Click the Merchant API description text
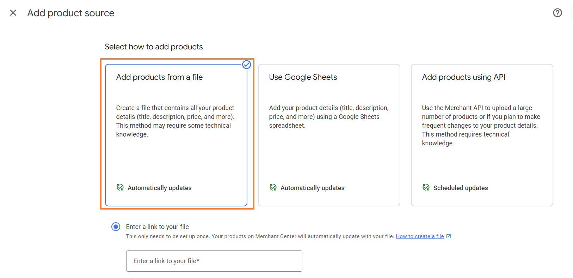 click(x=481, y=125)
